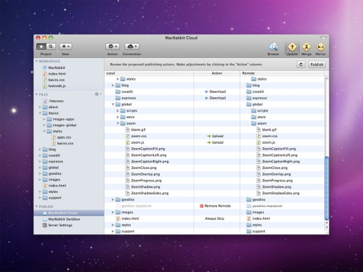Click Upload action for zoom.js
This screenshot has width=363, height=272.
tap(215, 142)
